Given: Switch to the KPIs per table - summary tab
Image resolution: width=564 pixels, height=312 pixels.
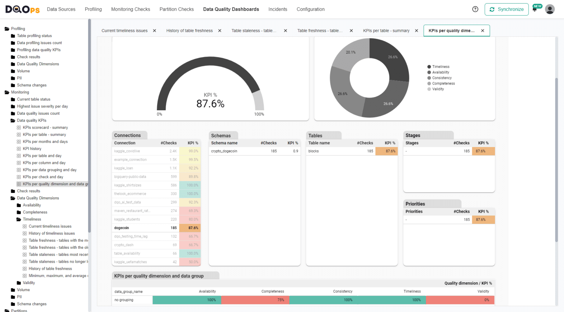Looking at the screenshot, I should click(386, 31).
